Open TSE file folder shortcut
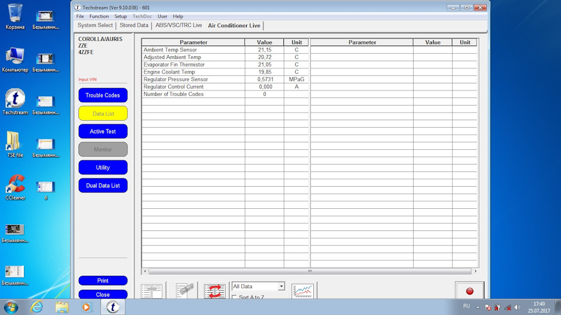Screen dimensions: 561x315 point(15,144)
